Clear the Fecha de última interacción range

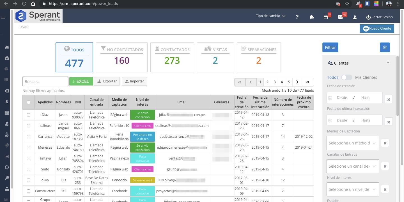[x=389, y=122]
